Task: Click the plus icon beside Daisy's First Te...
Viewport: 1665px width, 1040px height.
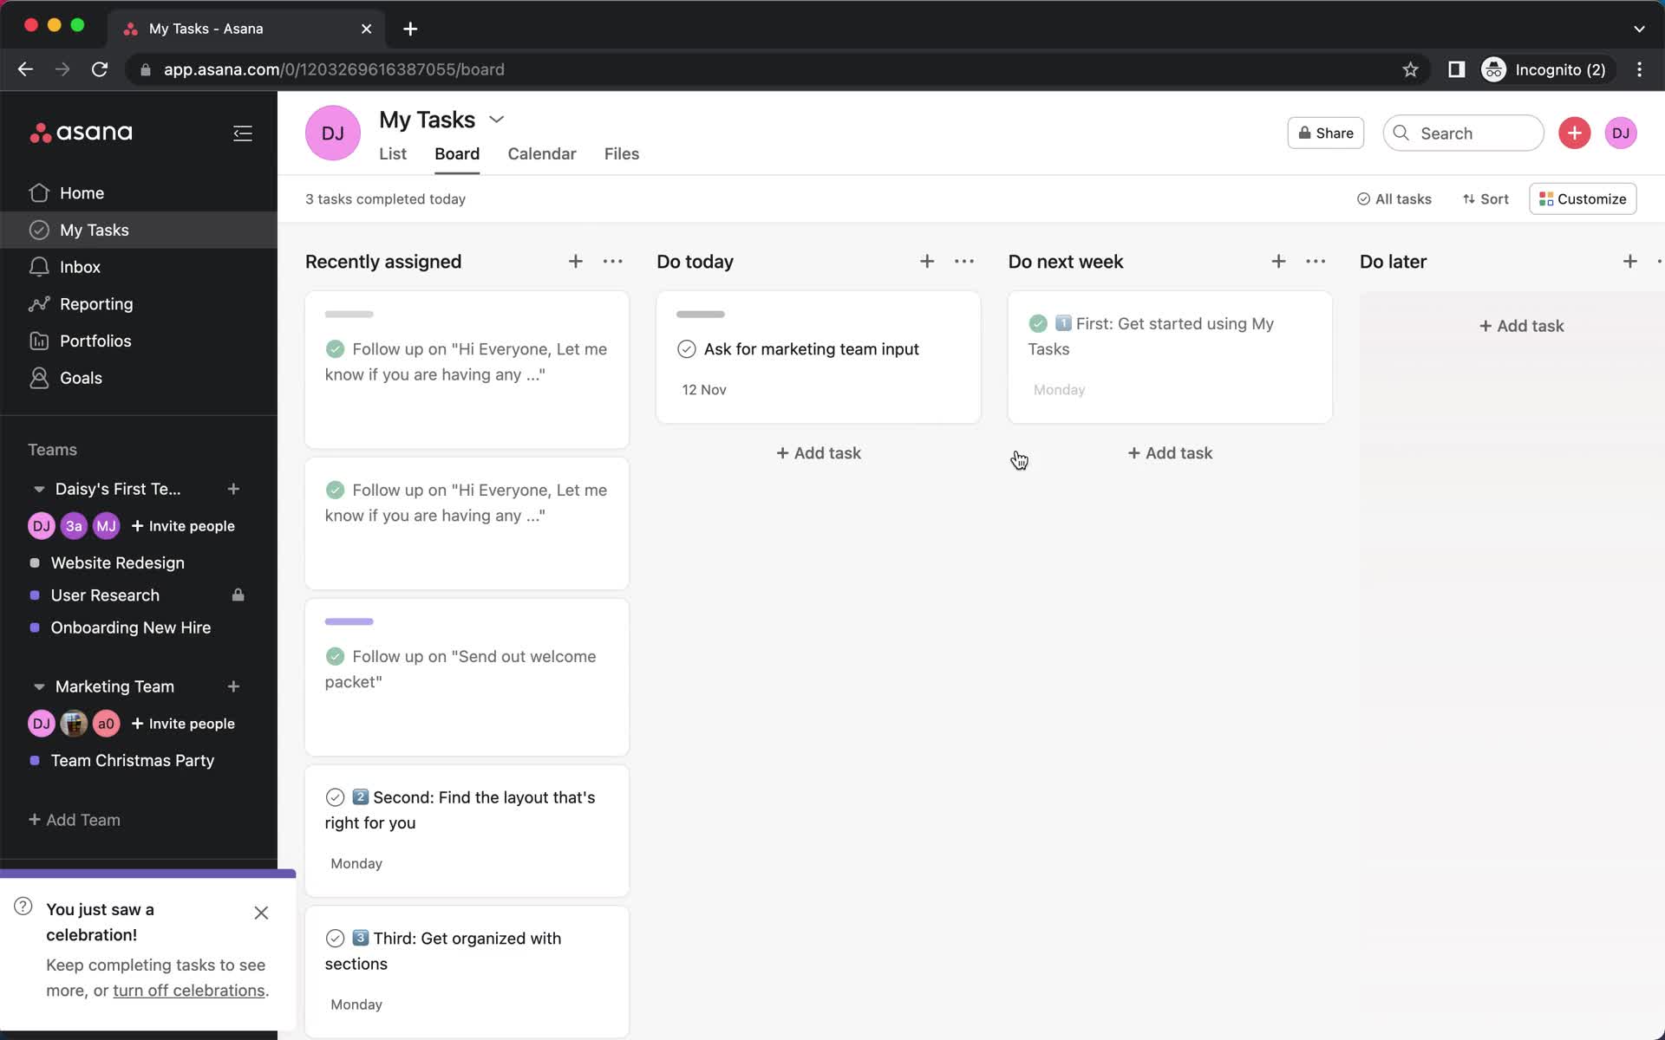Action: pyautogui.click(x=234, y=489)
